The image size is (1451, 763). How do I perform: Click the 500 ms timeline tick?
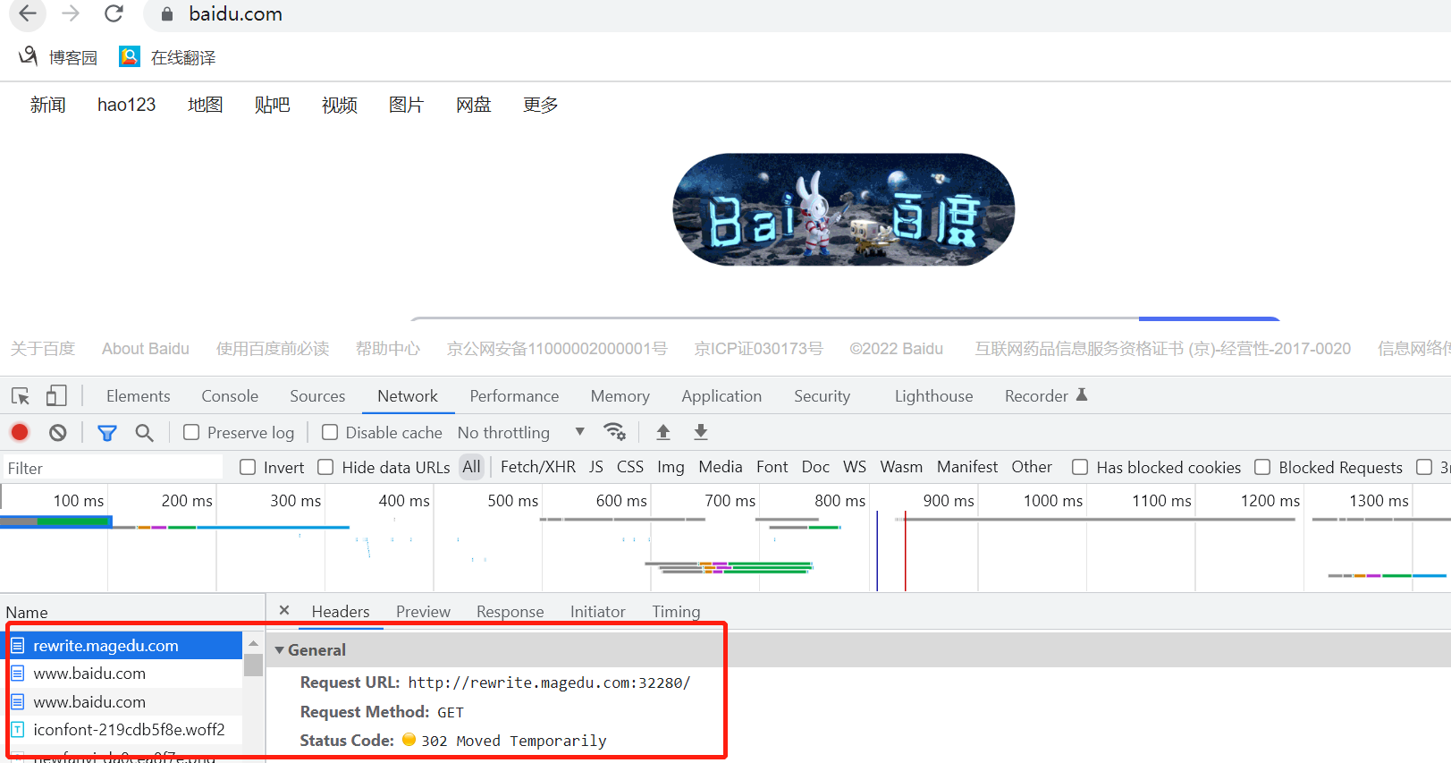coord(512,501)
